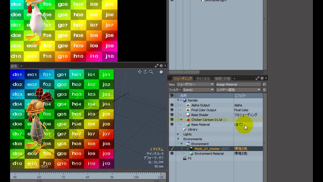Click the Render item sphere icon
Viewport: 323px width, 182px height.
pyautogui.click(x=185, y=100)
